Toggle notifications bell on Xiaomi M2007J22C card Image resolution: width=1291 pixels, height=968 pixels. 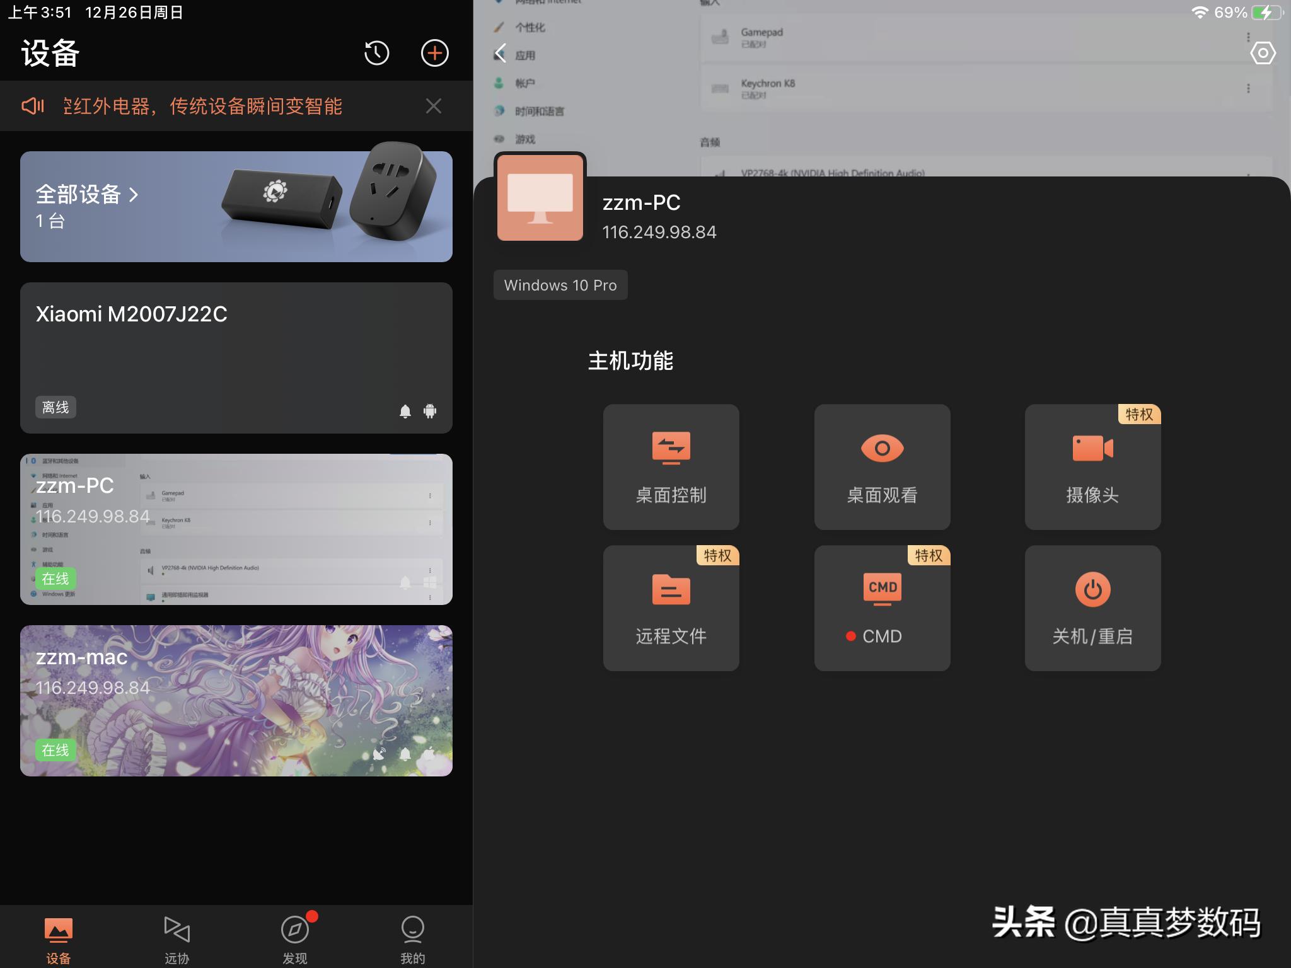click(x=405, y=411)
